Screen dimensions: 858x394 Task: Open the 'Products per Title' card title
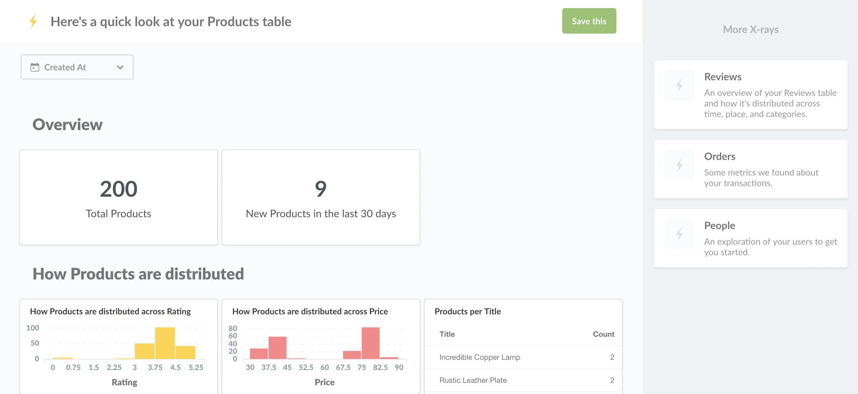468,312
